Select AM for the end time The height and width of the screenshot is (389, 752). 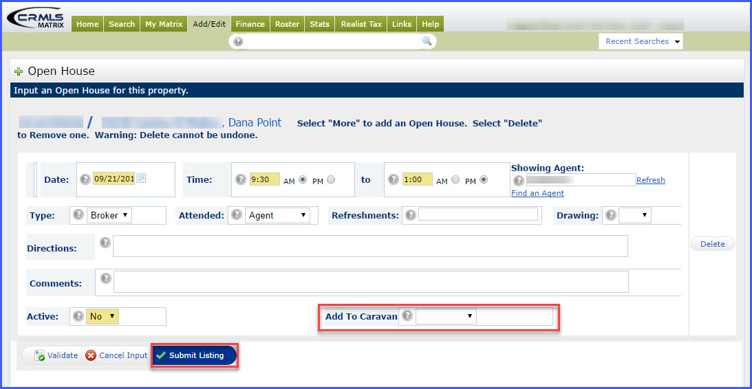coord(454,180)
